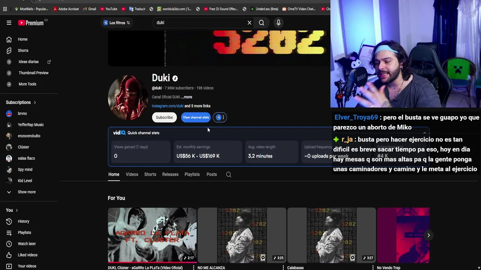Click the magnifier search button
The image size is (481, 270).
262,23
